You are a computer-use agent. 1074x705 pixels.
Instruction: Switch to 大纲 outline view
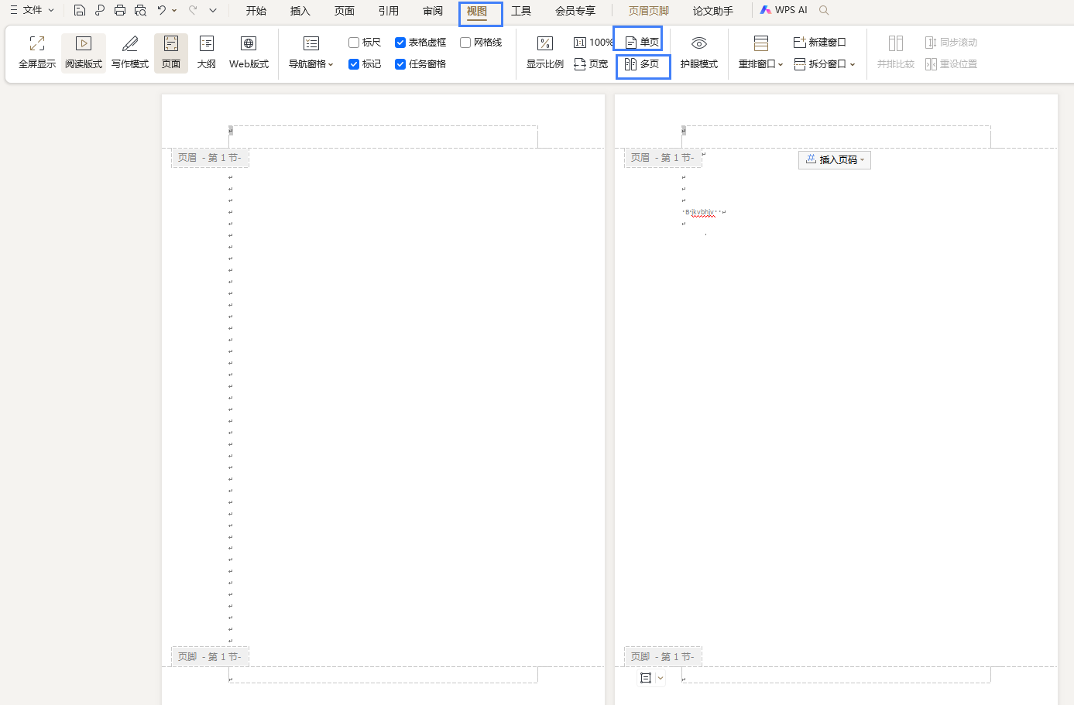(207, 53)
